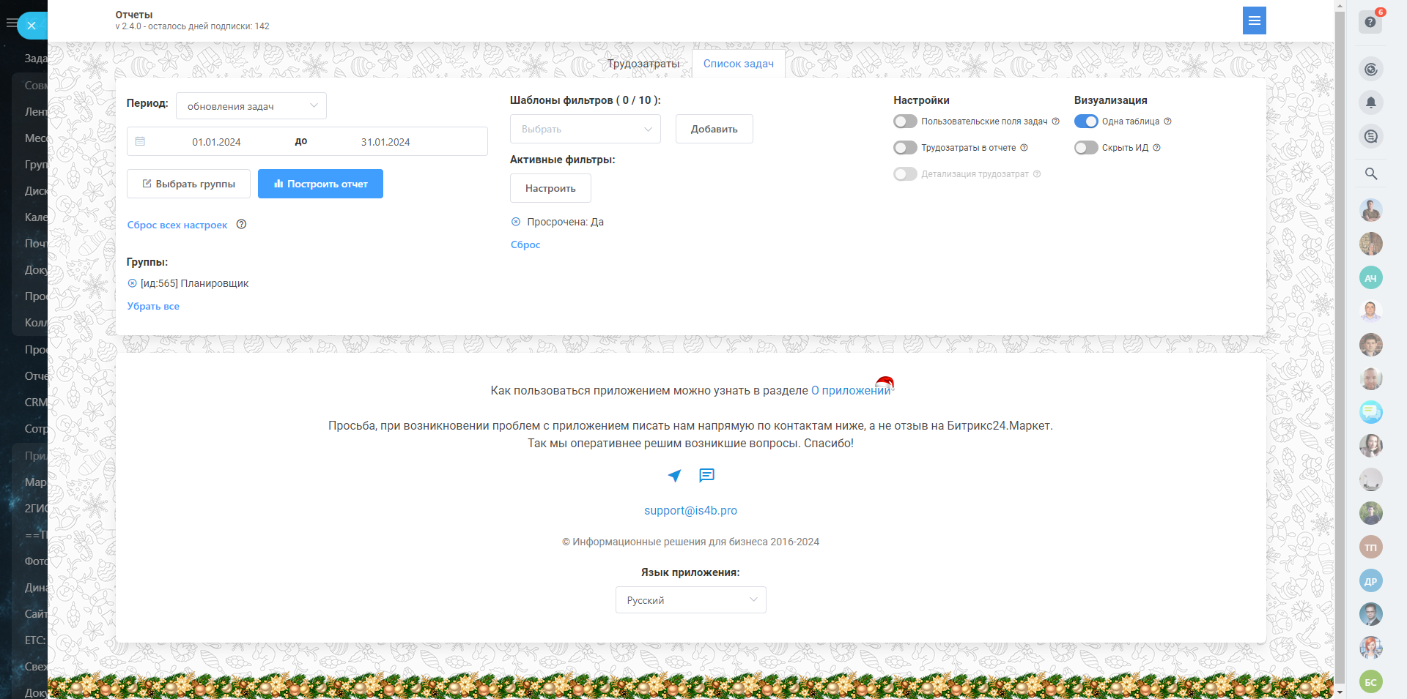Select the Список задач tab
1407x699 pixels.
click(x=739, y=64)
